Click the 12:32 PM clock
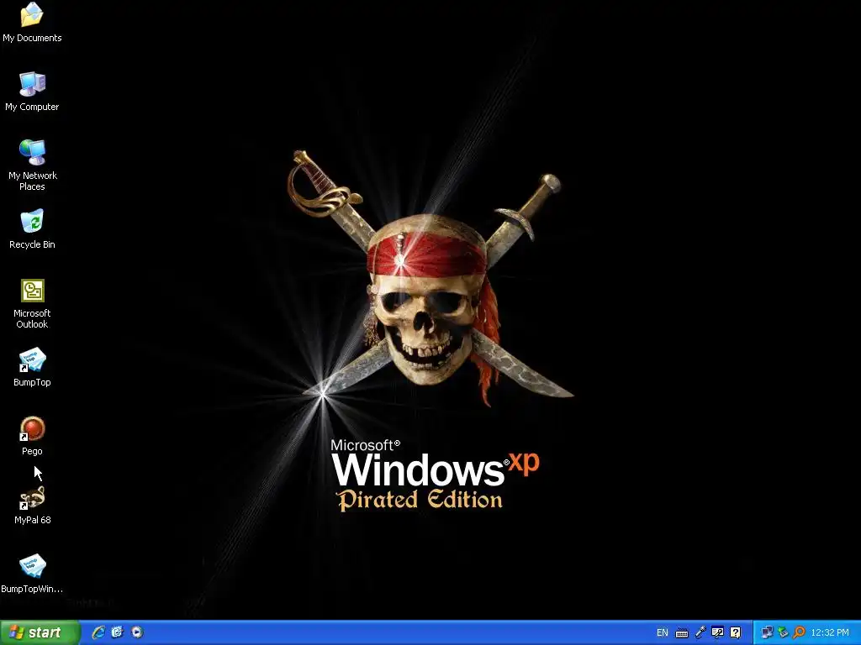 [x=830, y=633]
